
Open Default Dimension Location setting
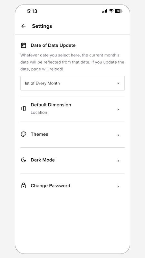coord(72,109)
